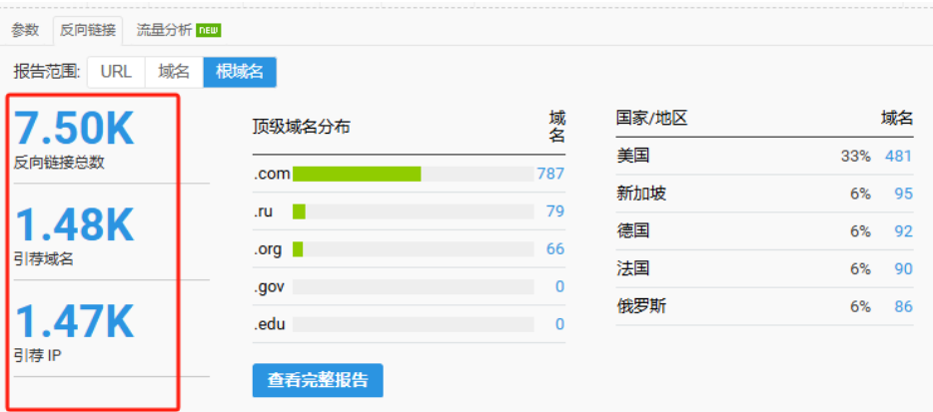Click the .com green distribution bar
Viewport: 933px width, 412px height.
point(357,174)
